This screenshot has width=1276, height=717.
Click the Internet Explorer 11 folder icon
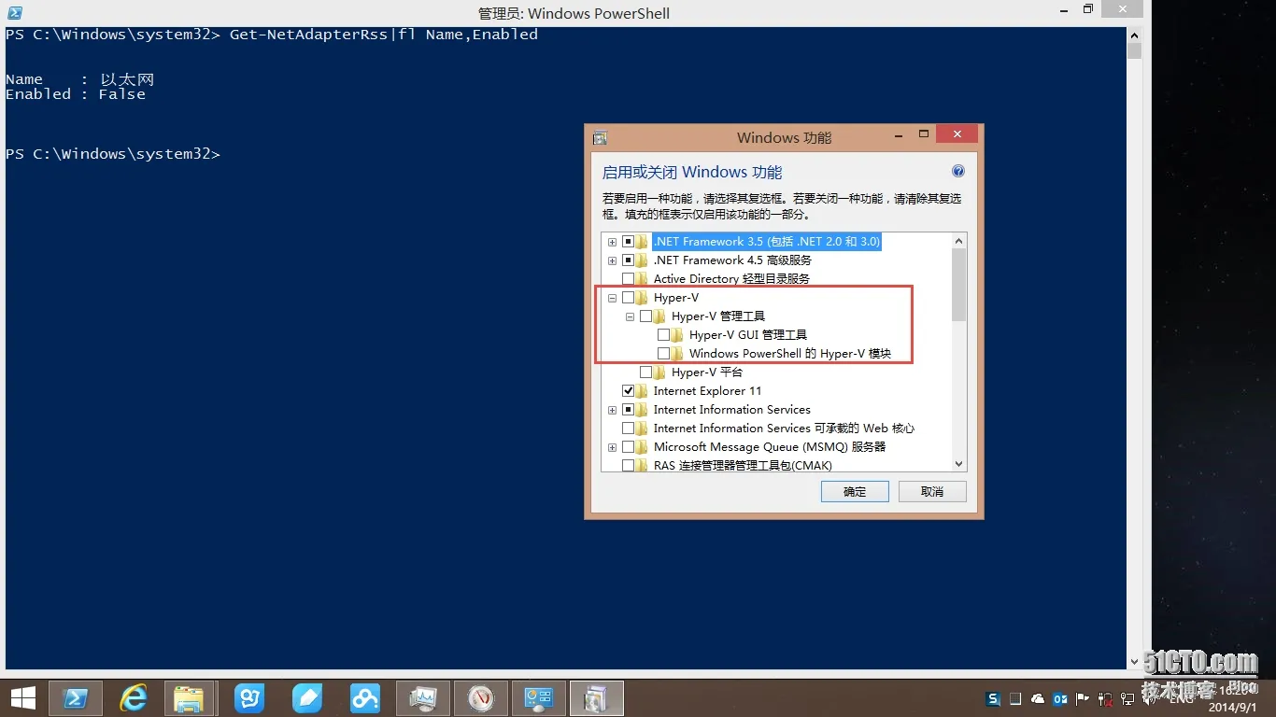pyautogui.click(x=643, y=391)
